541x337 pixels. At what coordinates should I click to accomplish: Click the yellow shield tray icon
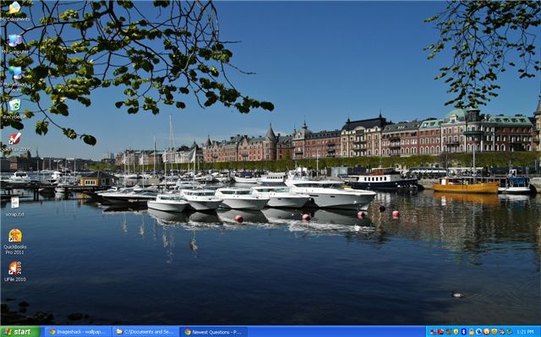pyautogui.click(x=456, y=332)
